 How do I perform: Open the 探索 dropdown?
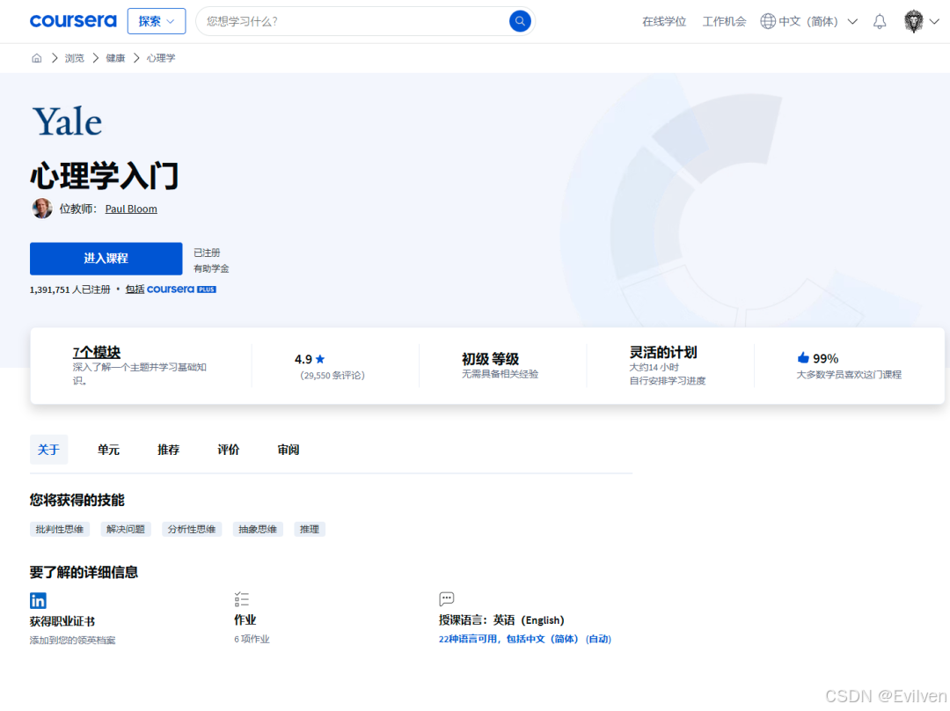click(157, 21)
